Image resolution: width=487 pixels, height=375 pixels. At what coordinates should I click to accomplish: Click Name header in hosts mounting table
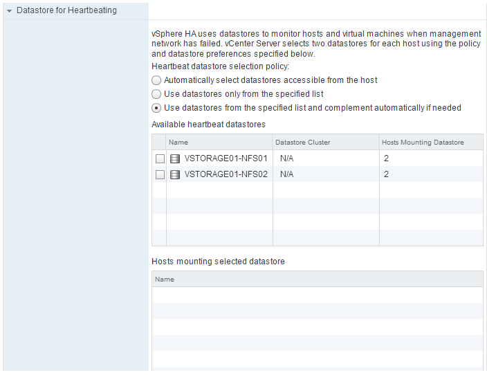[317, 280]
